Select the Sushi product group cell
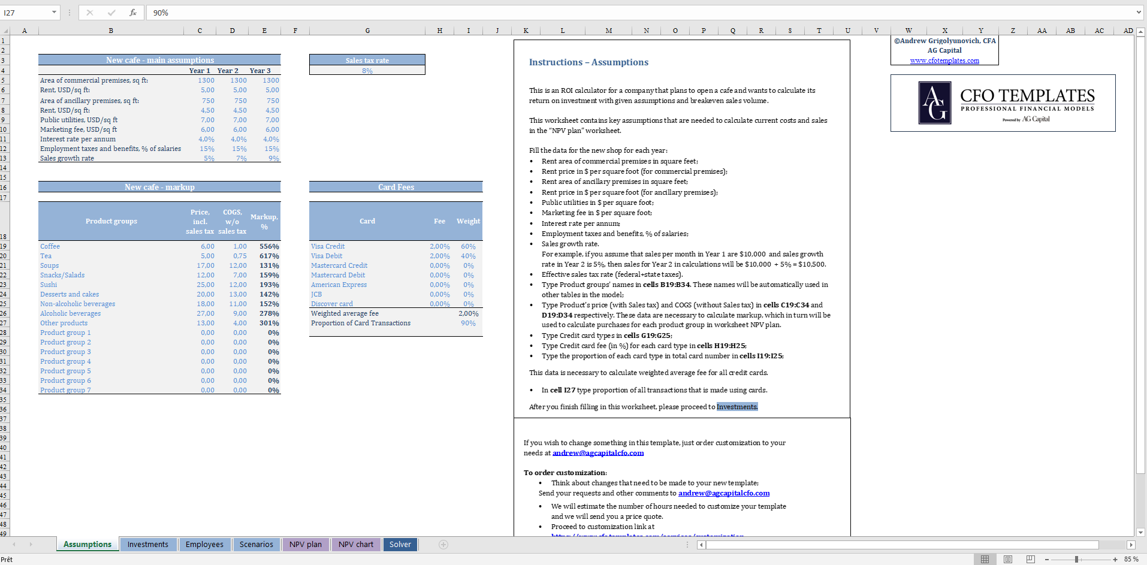The image size is (1147, 565). [111, 285]
